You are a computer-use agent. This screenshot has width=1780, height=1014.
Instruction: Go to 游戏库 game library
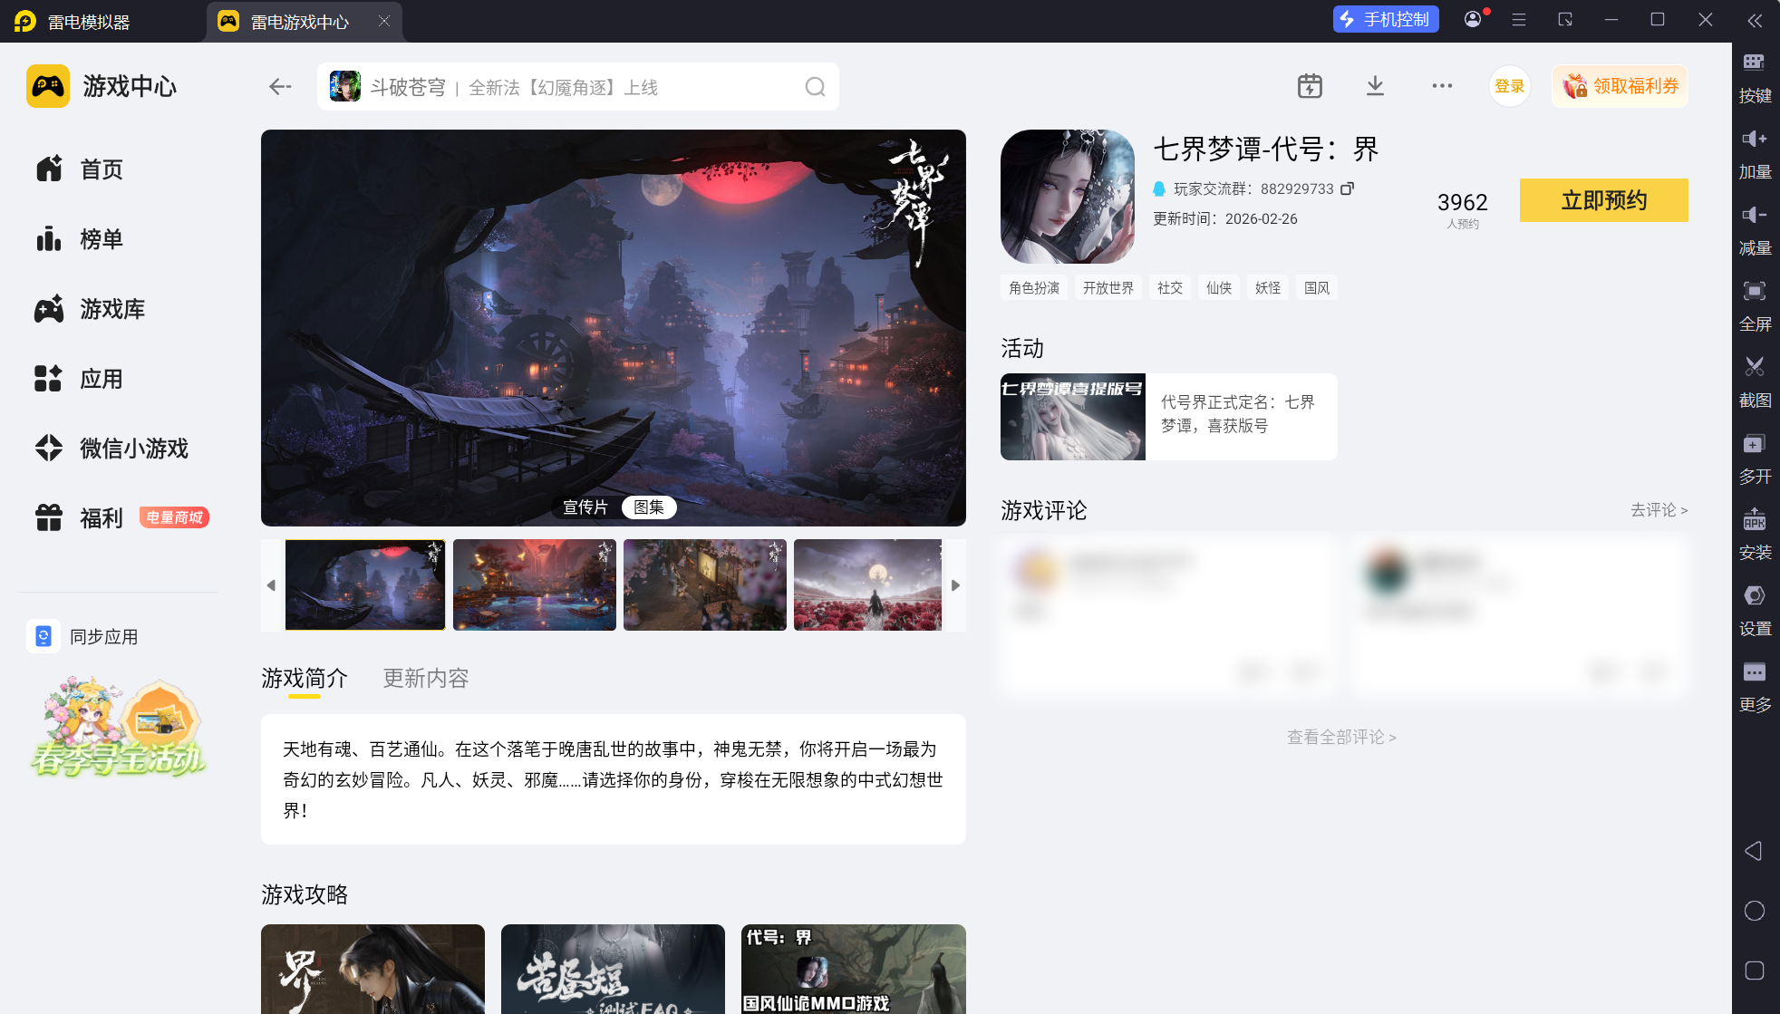[90, 309]
